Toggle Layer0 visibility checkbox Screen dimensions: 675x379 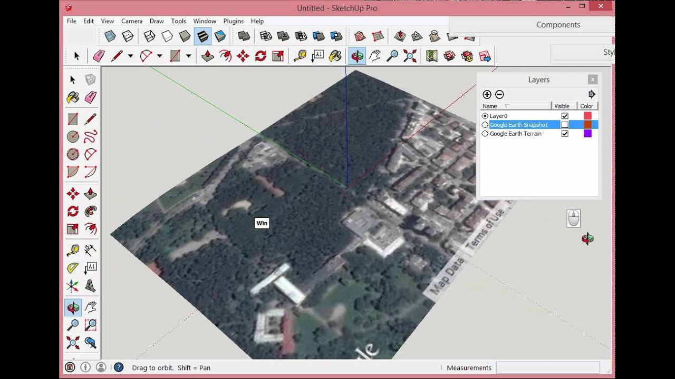pos(565,116)
